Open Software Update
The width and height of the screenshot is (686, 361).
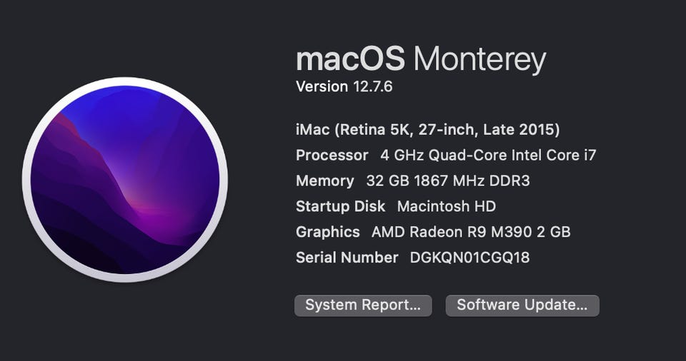pos(522,305)
